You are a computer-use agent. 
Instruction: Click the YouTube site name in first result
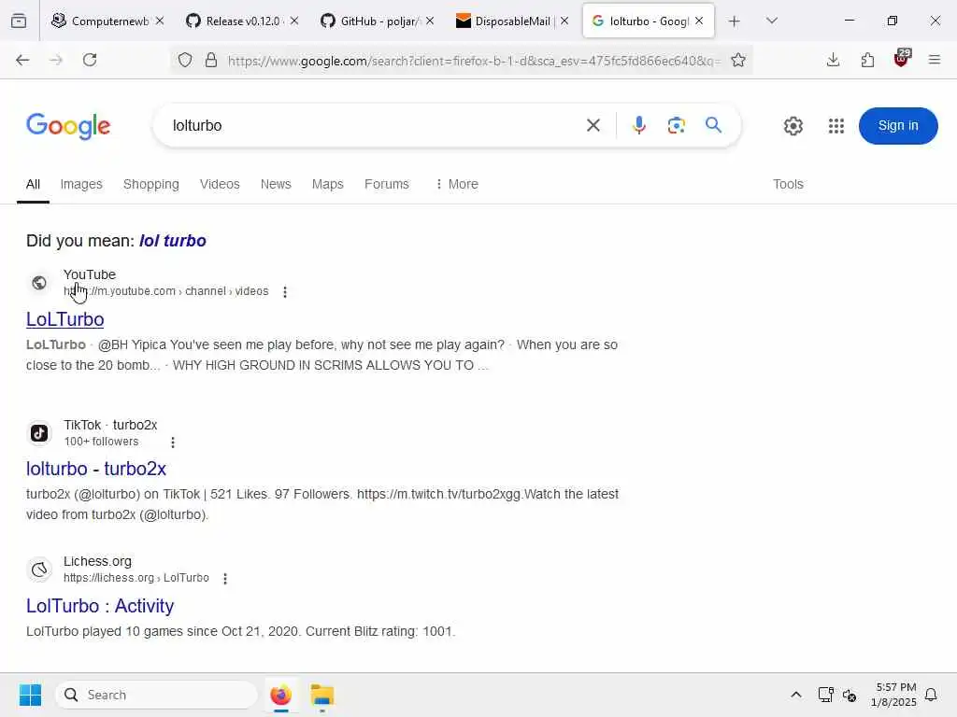[90, 275]
